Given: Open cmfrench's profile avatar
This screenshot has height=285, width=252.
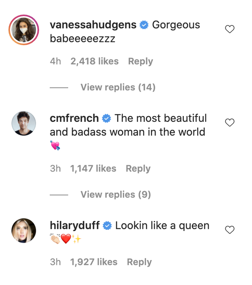Looking at the screenshot, I should (x=24, y=123).
